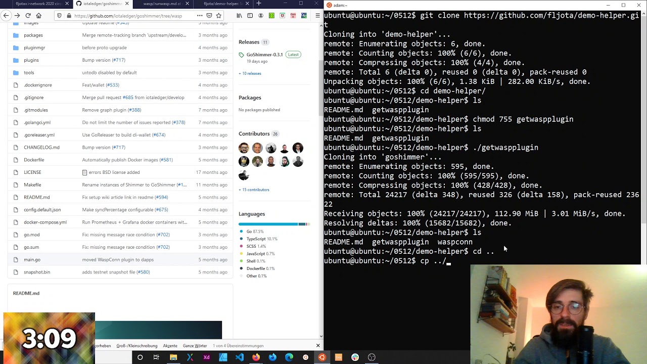Open tracking protection shield in address bar
Viewport: 647px width, 364px height.
click(59, 16)
